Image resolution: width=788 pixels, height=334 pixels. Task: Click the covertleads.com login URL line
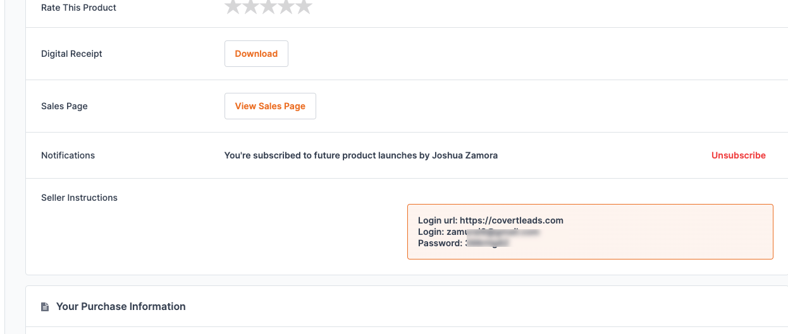click(490, 220)
